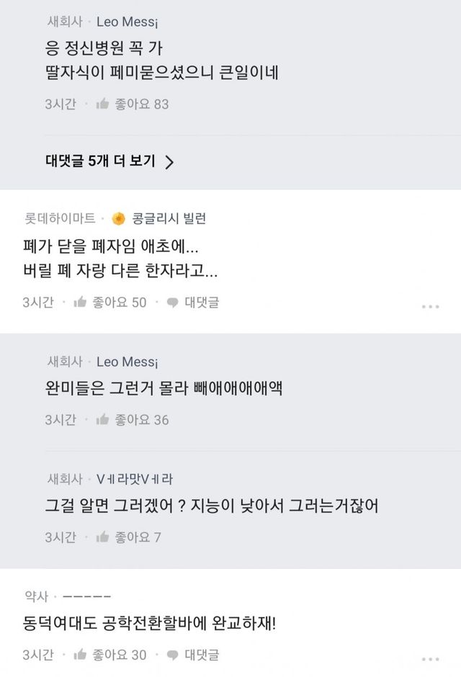Like the 콩글리시 빌런 comment thumbs-up
This screenshot has width=461, height=677.
click(x=80, y=302)
